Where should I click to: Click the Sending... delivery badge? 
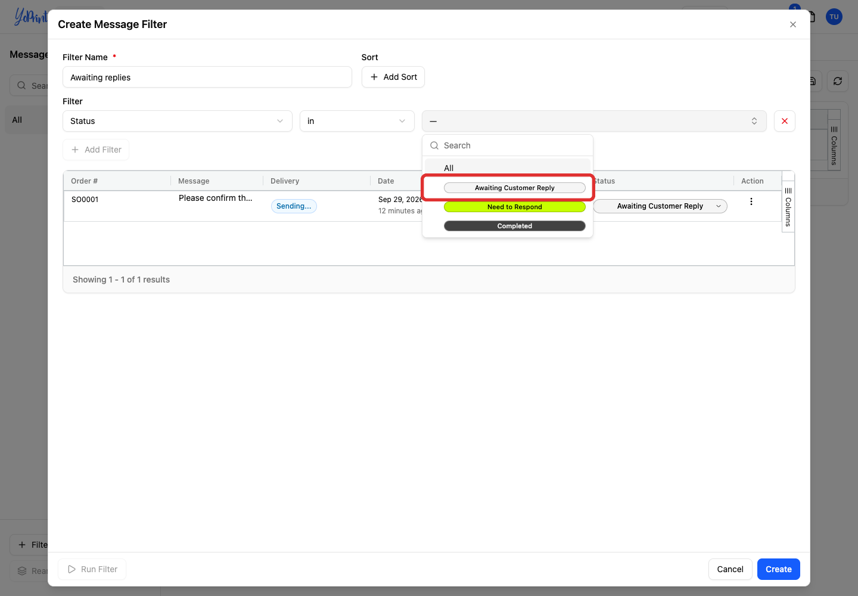click(x=294, y=206)
